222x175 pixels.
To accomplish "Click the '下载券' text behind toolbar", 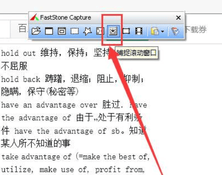I will point(196,29).
